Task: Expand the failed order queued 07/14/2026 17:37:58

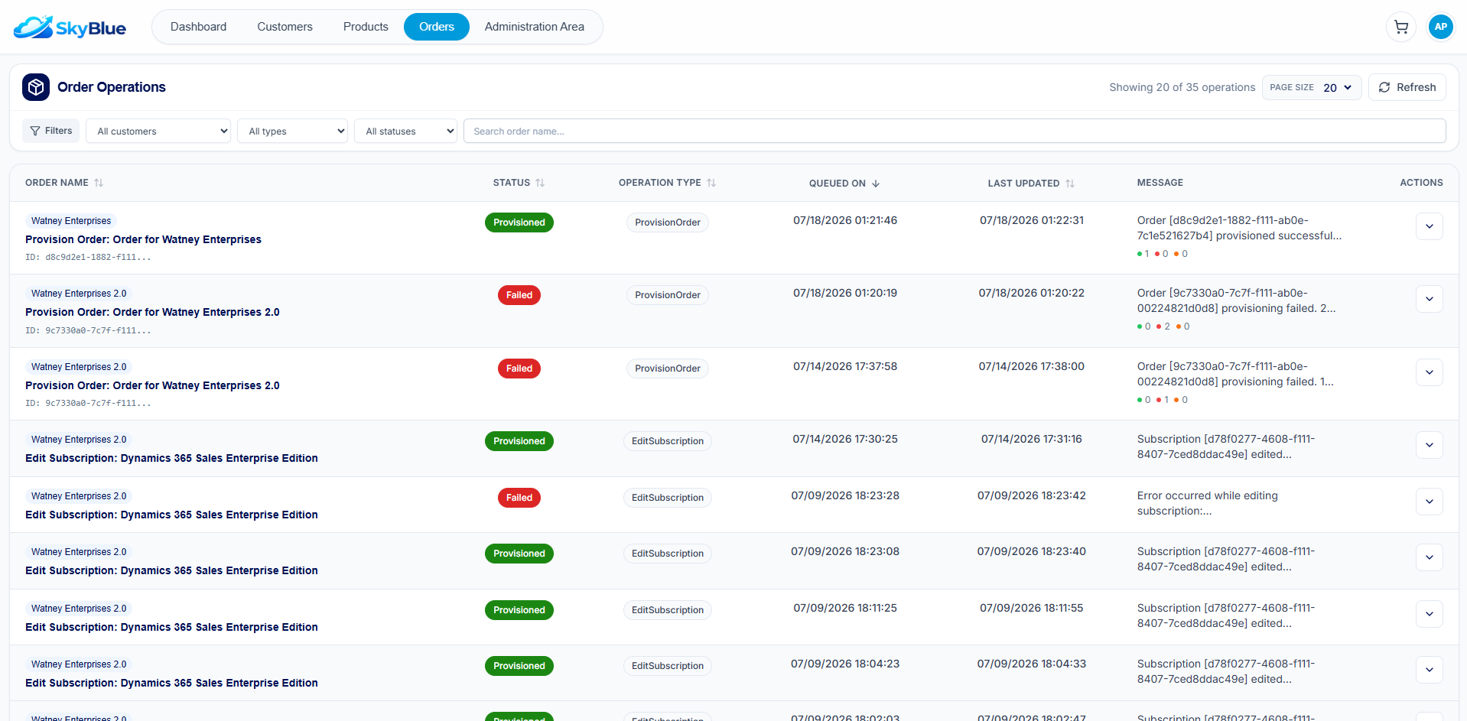Action: click(x=1429, y=372)
